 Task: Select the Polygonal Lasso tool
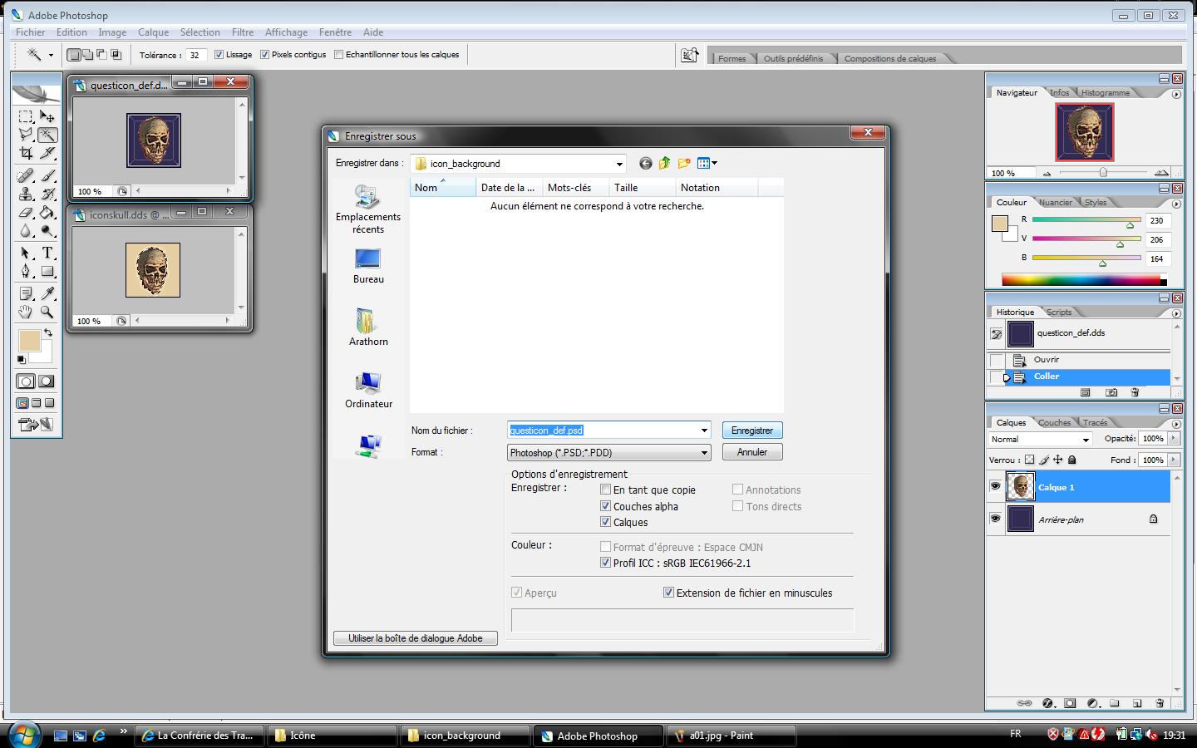(x=26, y=135)
